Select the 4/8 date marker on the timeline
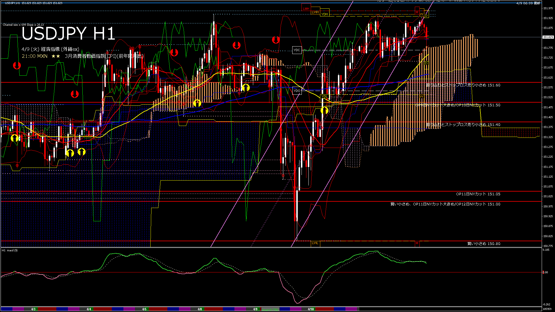The width and height of the screenshot is (555, 312). pyautogui.click(x=200, y=309)
